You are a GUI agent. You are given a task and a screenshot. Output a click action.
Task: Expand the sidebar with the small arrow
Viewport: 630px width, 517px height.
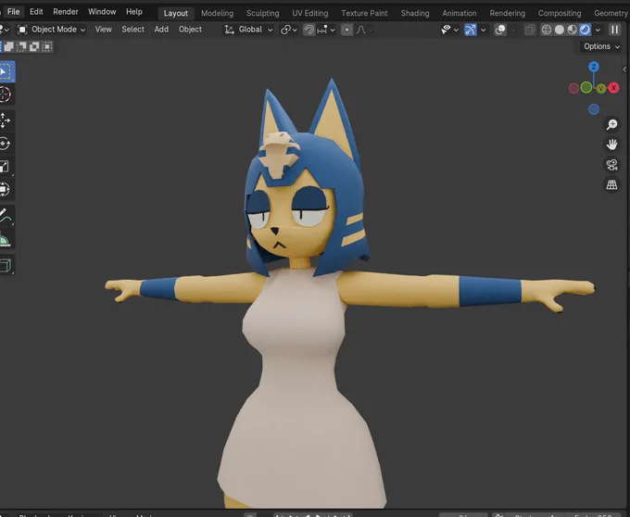624,69
